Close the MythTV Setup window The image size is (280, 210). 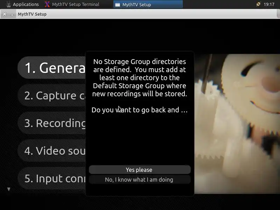(x=5, y=14)
